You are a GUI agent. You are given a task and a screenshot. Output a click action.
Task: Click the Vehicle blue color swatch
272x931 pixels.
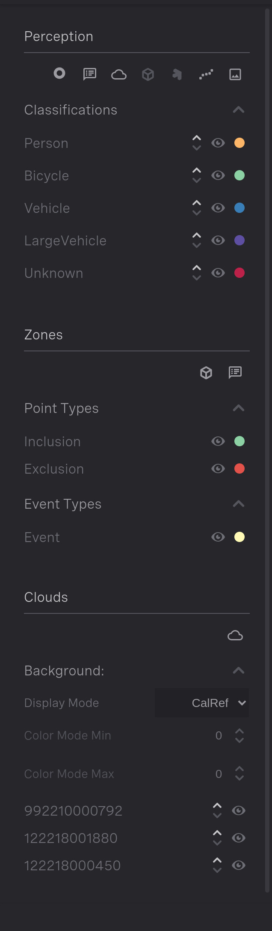239,208
